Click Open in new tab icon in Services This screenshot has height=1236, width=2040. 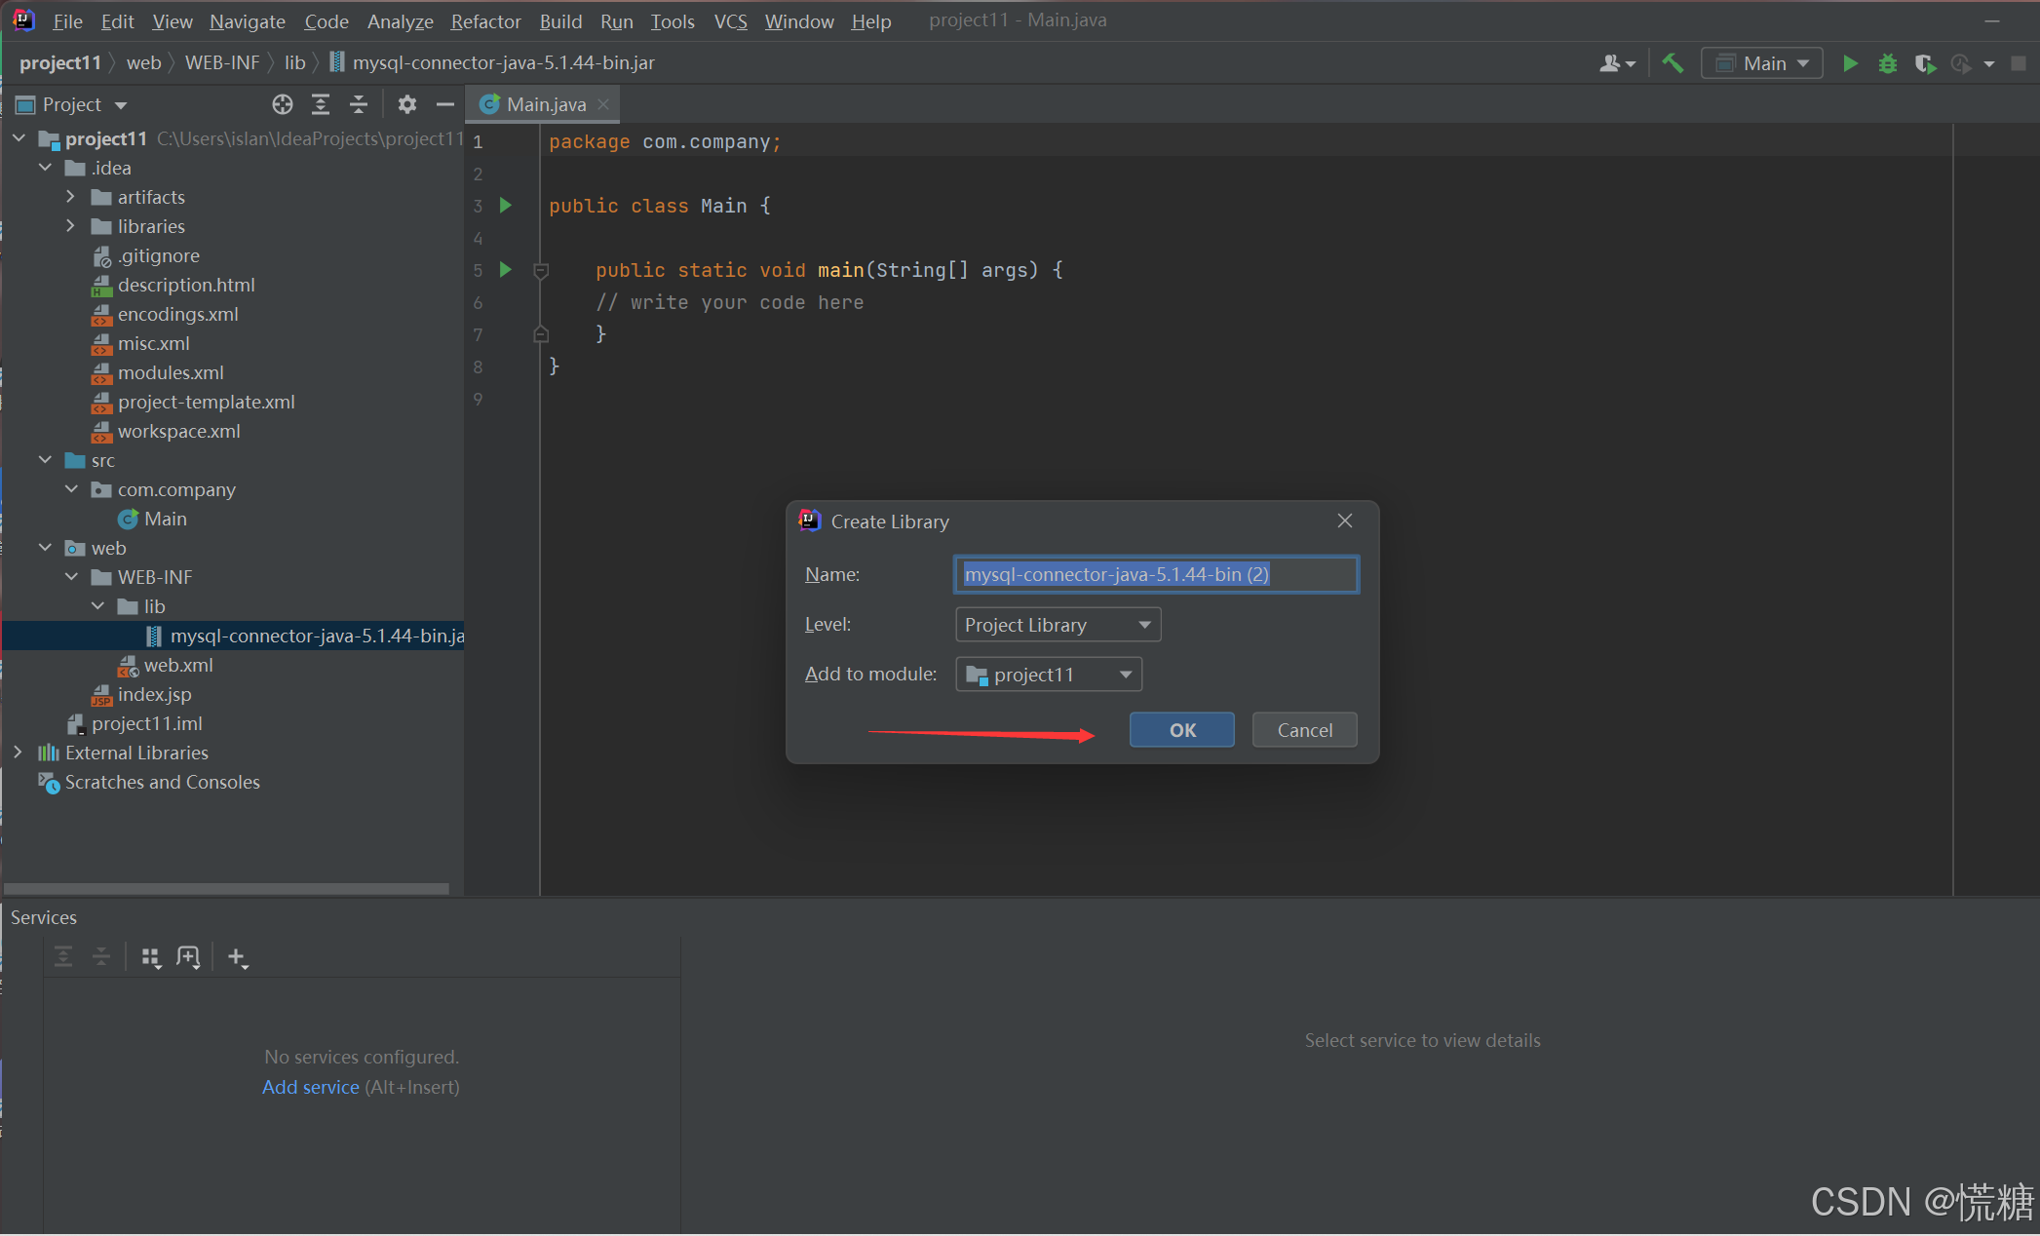(188, 957)
